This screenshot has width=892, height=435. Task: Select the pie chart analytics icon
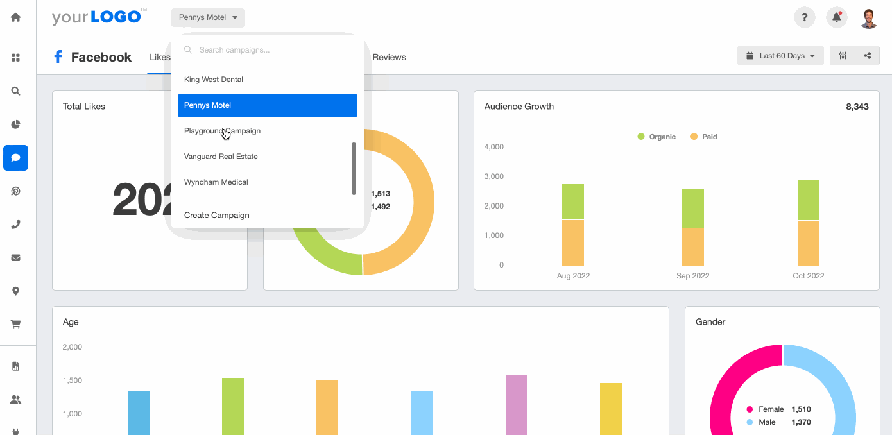coord(15,124)
